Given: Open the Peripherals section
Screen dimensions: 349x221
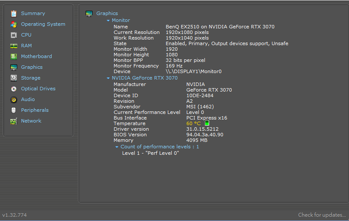Looking at the screenshot, I should point(35,110).
